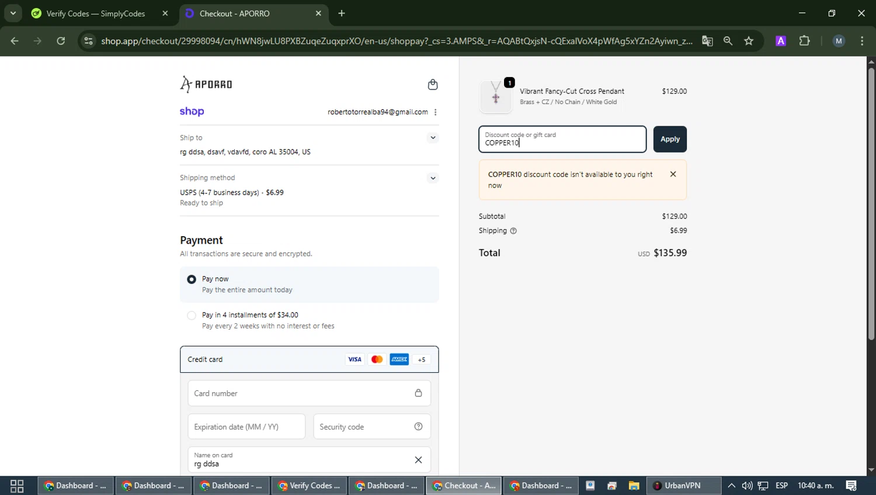876x495 pixels.
Task: Click the scrollbar down arrow
Action: pos(871,470)
